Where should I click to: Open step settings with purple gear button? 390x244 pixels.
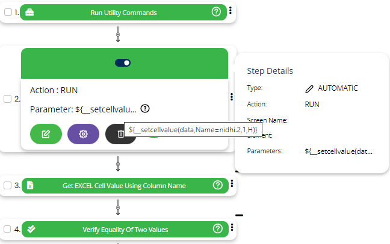pos(84,134)
